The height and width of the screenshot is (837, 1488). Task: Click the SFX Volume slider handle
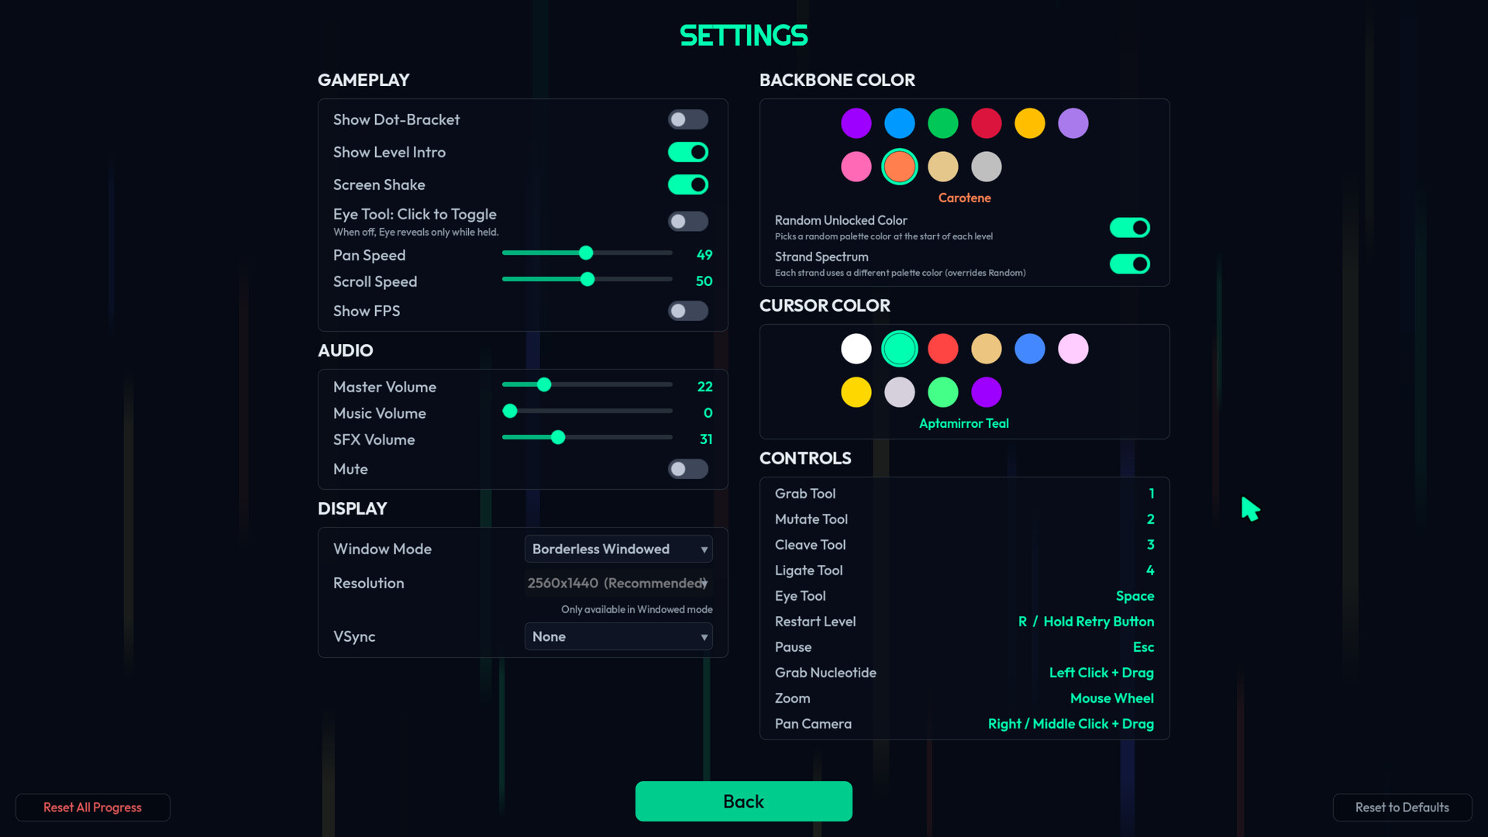(558, 437)
